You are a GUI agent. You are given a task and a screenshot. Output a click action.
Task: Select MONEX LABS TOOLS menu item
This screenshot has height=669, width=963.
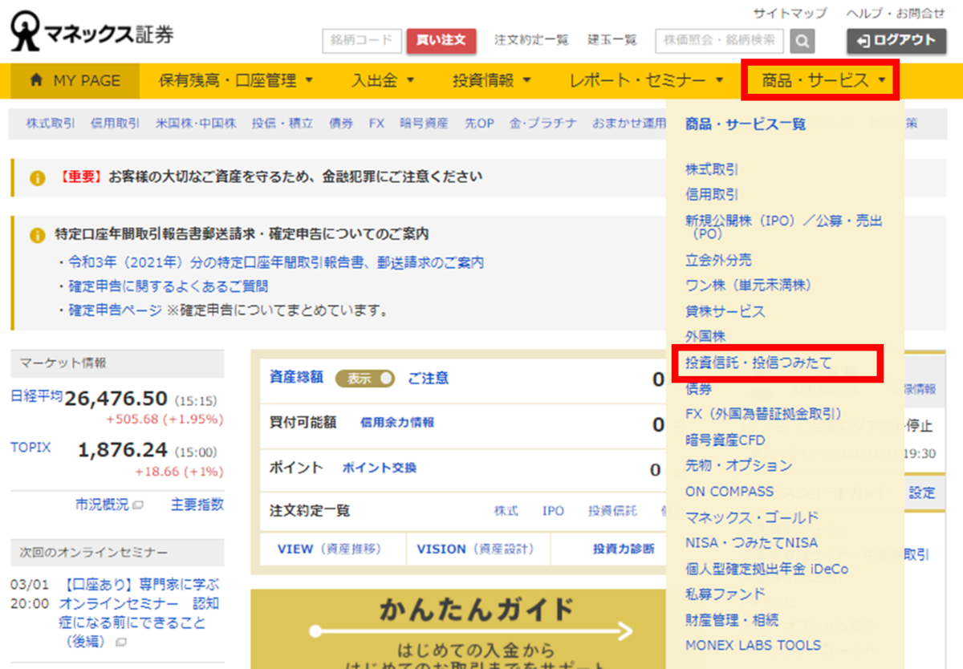(x=753, y=645)
